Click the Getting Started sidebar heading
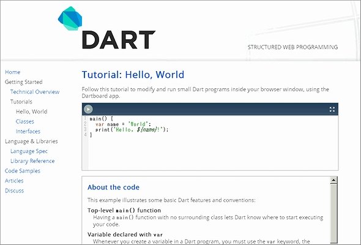Screen dimensions: 361x245 click(24, 82)
